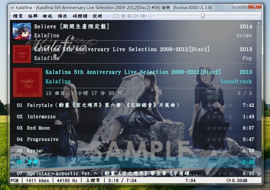
Task: Stop playback with the Stop button
Action: (x=117, y=16)
